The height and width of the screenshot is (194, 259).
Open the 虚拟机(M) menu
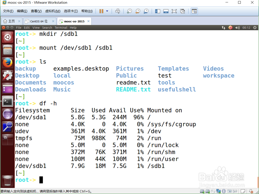click(53, 11)
